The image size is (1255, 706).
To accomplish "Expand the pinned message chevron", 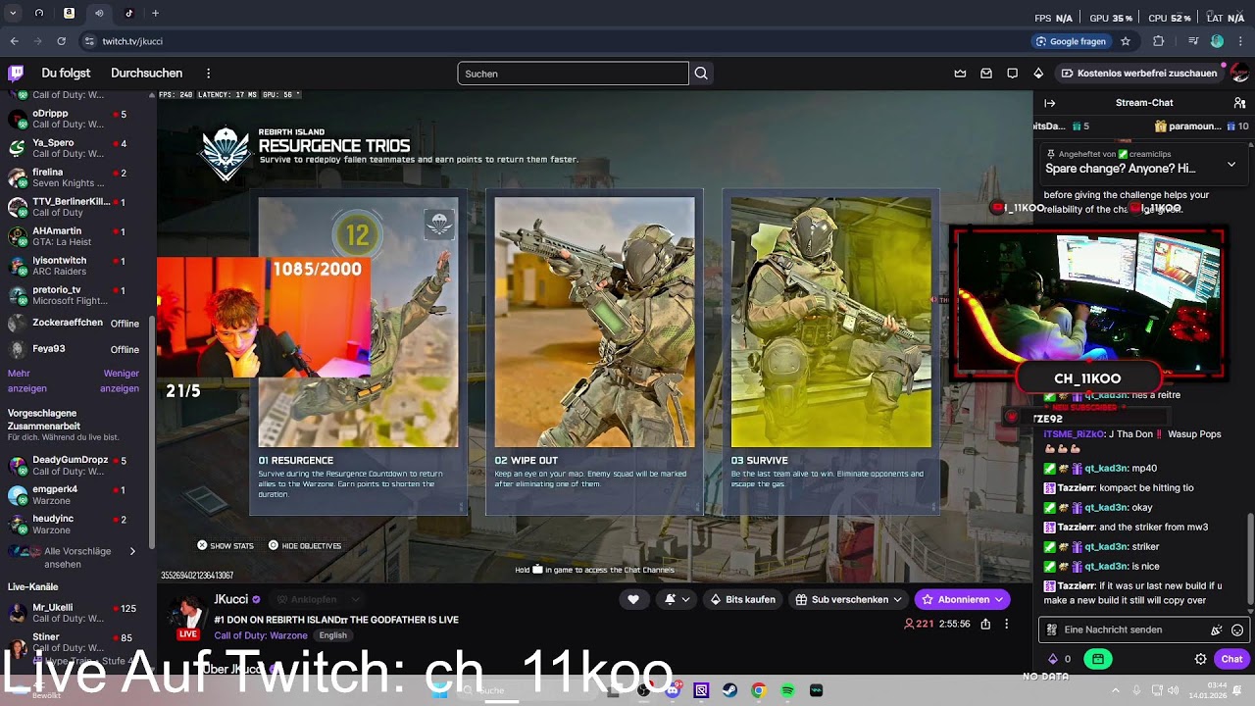I will point(1231,165).
